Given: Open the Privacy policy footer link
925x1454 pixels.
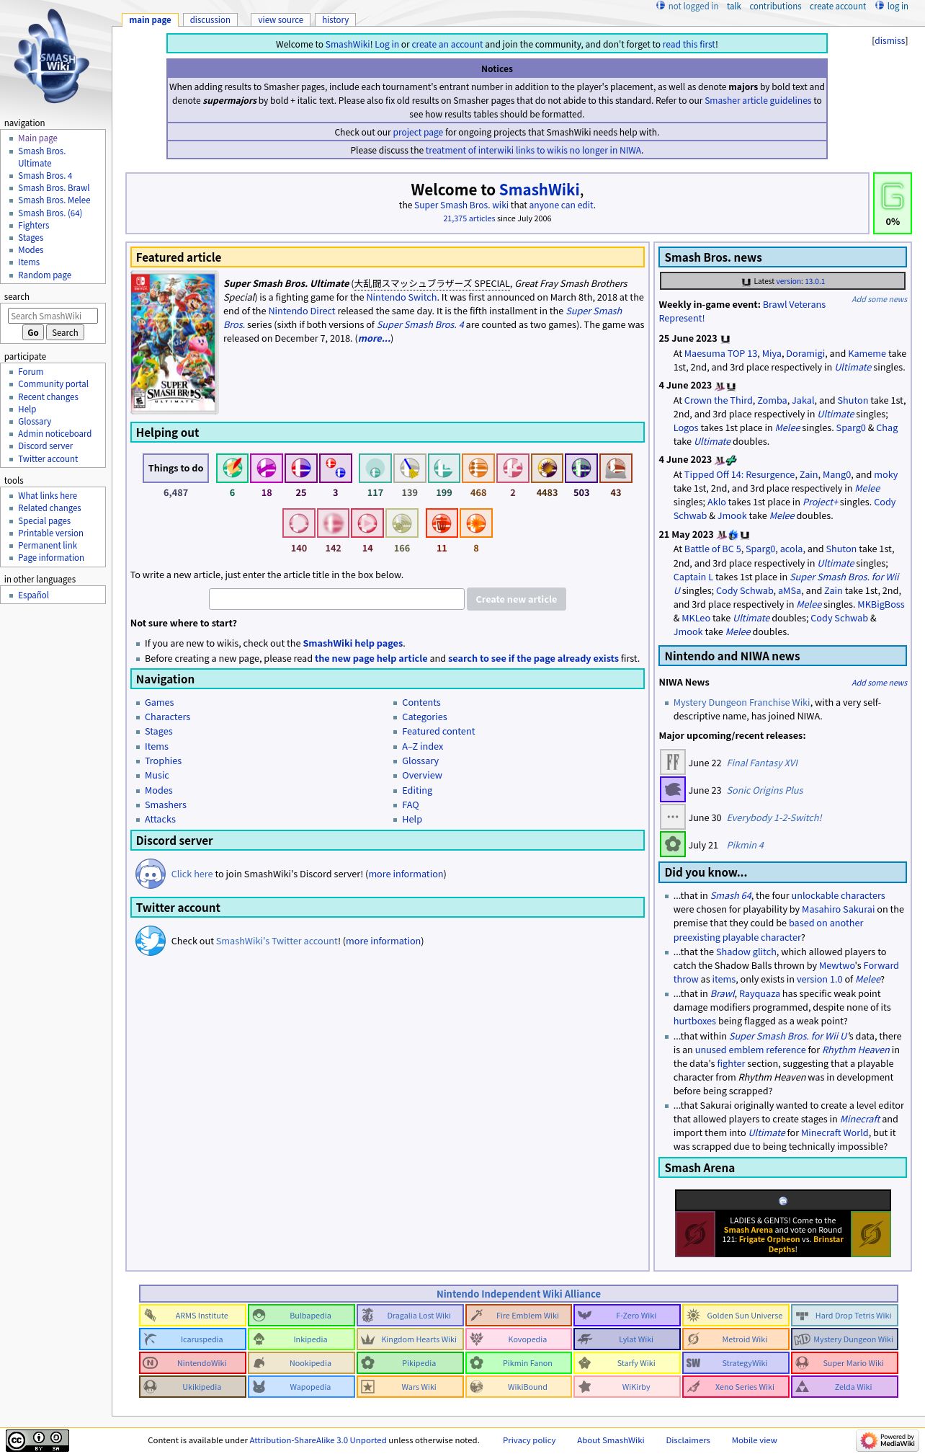Looking at the screenshot, I should [529, 1440].
